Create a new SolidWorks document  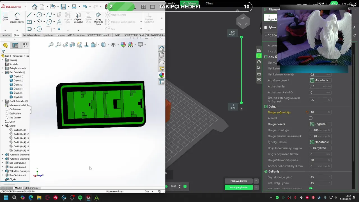[x=42, y=7]
